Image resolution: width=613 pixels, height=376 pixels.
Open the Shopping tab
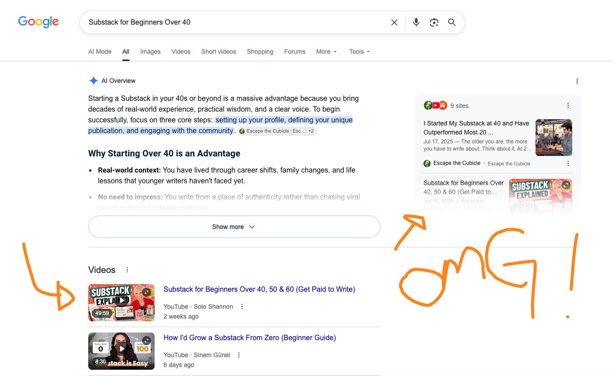coord(260,52)
